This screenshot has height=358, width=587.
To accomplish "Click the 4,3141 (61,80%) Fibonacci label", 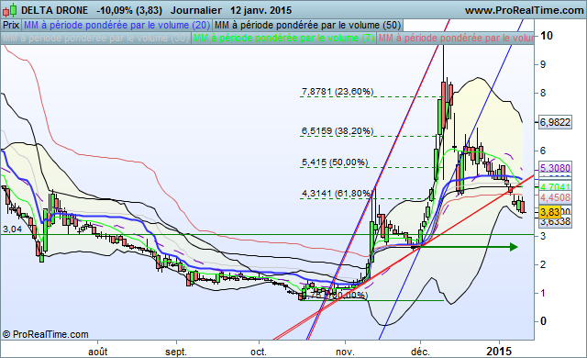I will [337, 194].
